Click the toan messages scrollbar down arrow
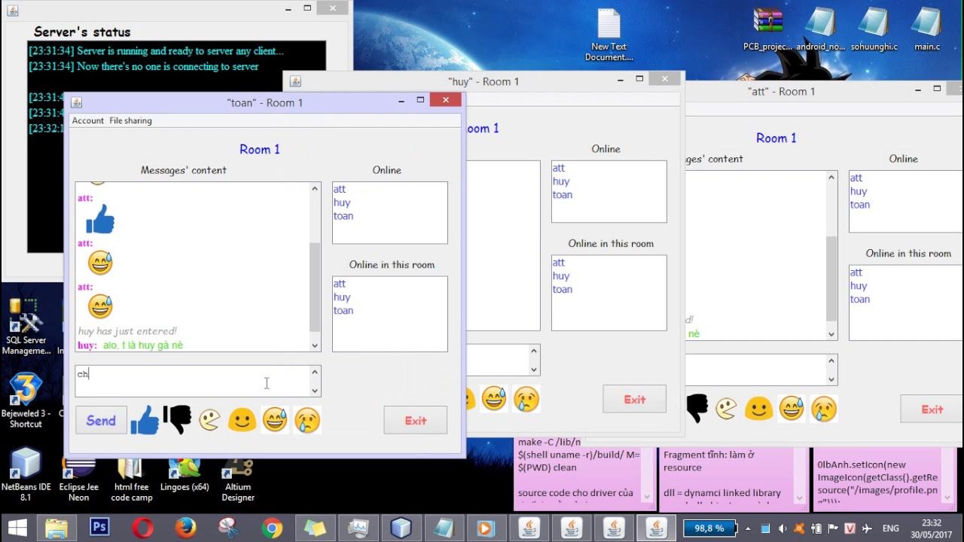964x542 pixels. point(316,346)
